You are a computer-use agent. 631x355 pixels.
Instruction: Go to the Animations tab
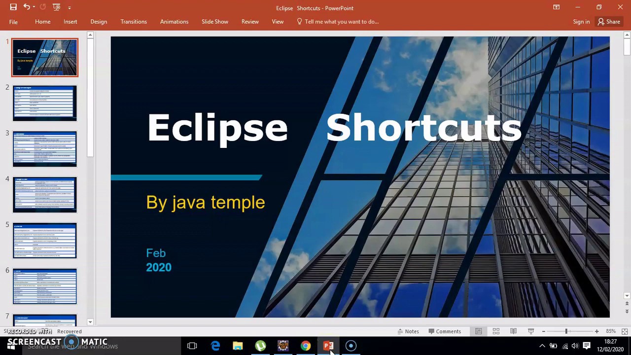tap(174, 22)
